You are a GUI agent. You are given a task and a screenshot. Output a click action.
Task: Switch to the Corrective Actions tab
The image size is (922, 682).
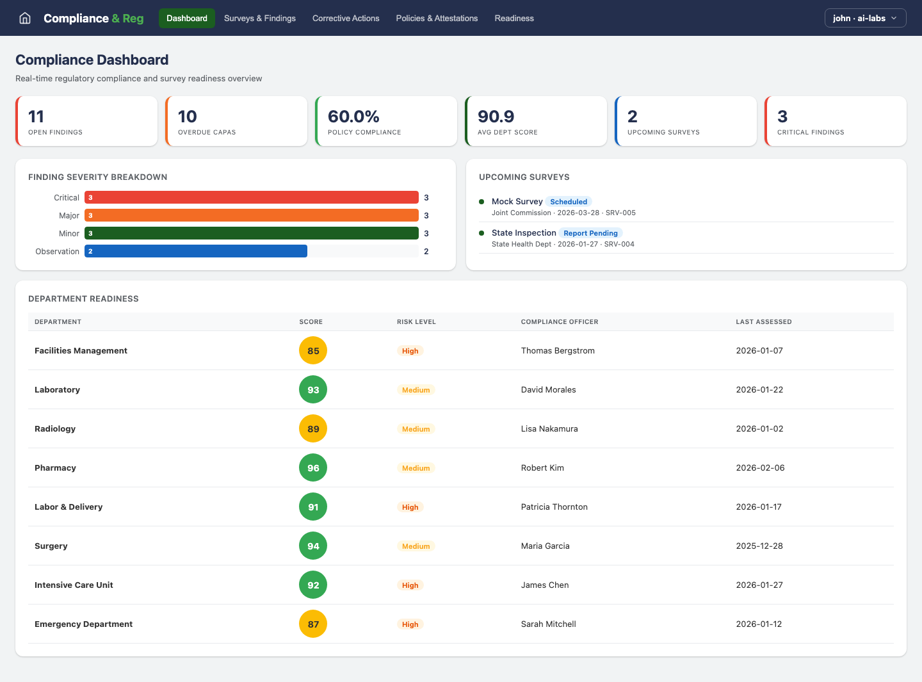[346, 18]
